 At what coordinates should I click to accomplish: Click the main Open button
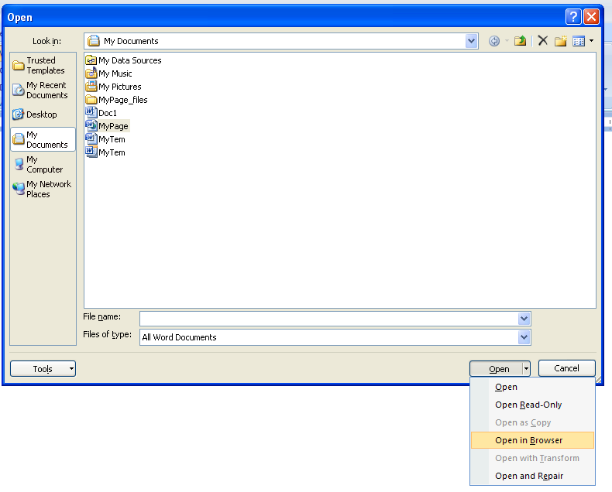(497, 368)
